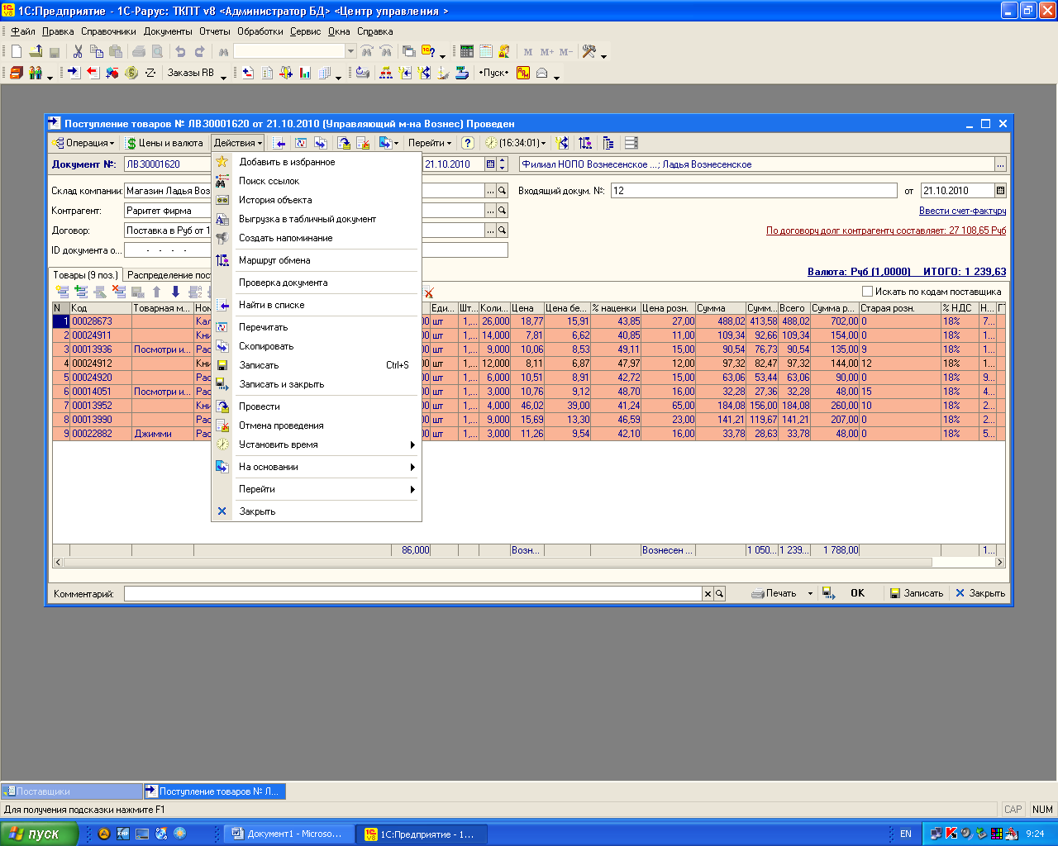Open the calculator icon in main toolbar
This screenshot has width=1058, height=846.
pos(467,51)
